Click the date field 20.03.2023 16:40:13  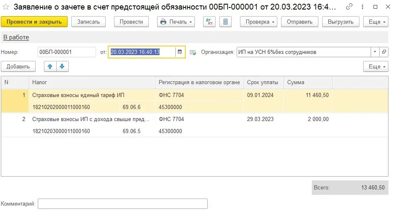tap(142, 52)
